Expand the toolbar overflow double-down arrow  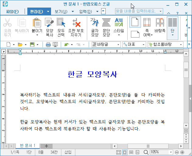[189, 44]
